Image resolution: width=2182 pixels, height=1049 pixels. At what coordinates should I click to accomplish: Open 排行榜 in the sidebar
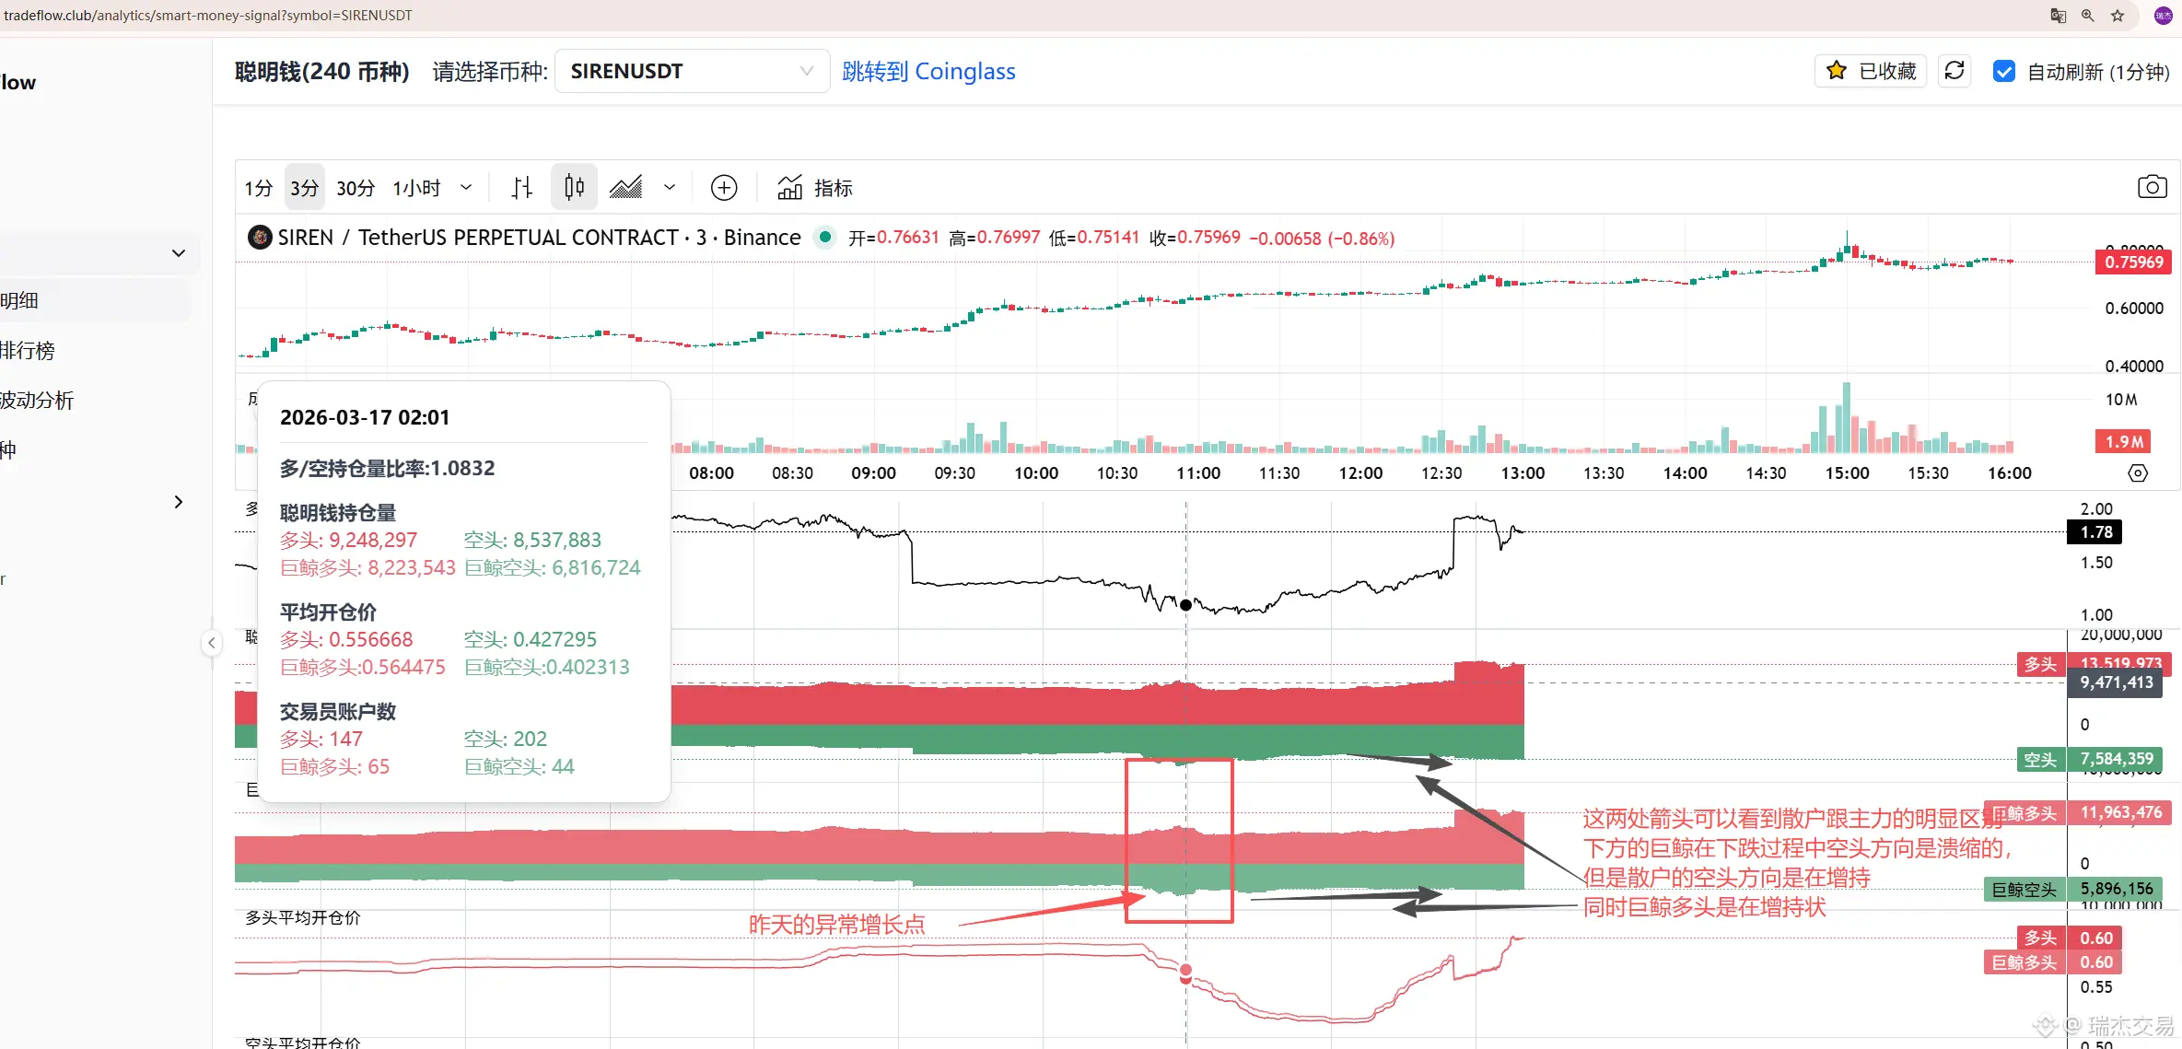[28, 350]
